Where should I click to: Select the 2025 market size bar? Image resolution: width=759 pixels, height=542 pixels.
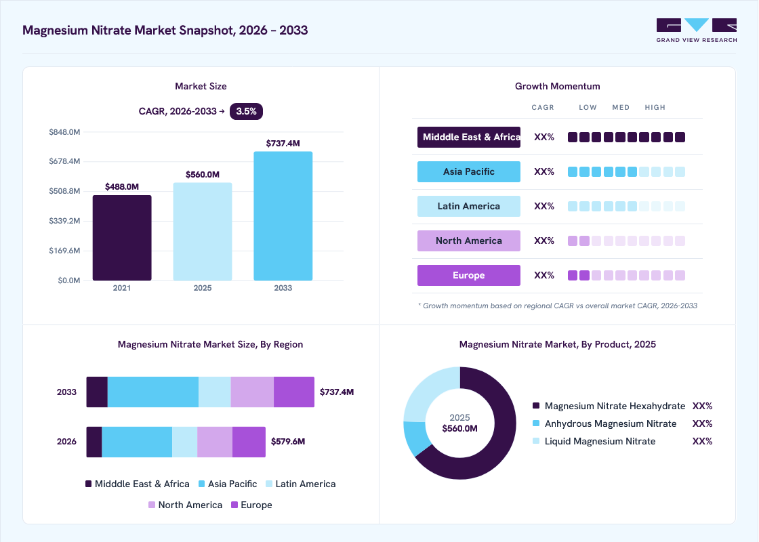point(203,231)
